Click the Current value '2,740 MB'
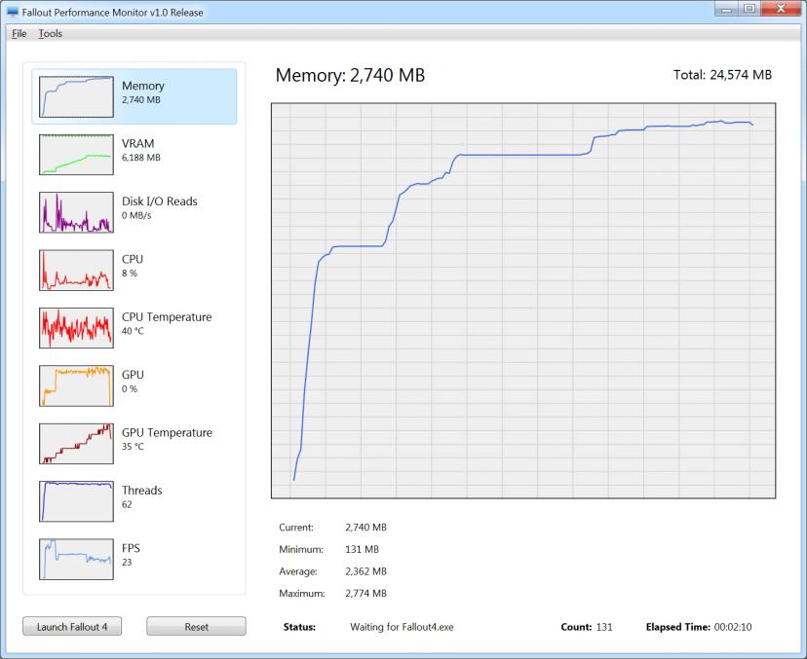The image size is (807, 659). click(365, 528)
